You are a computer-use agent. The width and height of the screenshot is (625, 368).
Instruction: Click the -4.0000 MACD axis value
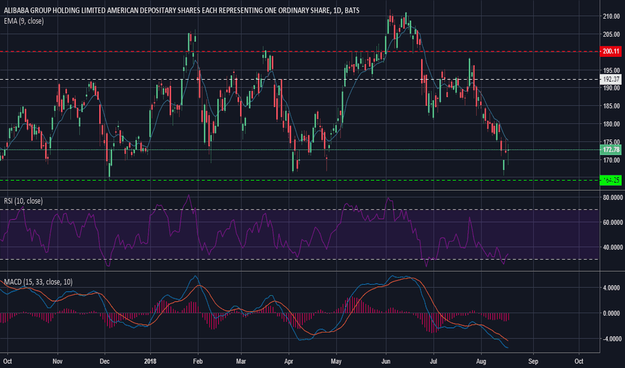click(611, 339)
